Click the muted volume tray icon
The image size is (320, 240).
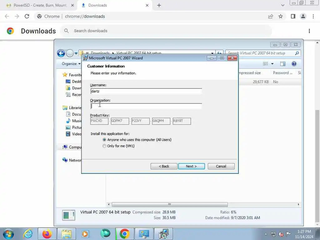281,234
